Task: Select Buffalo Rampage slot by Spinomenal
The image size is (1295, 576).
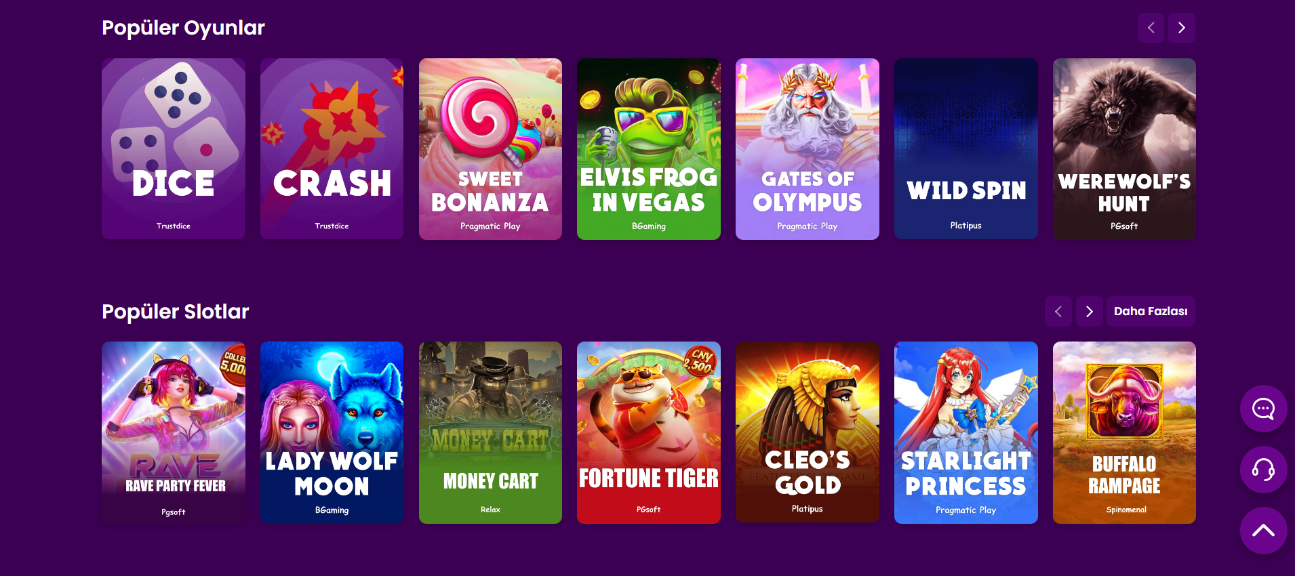Action: (1124, 432)
